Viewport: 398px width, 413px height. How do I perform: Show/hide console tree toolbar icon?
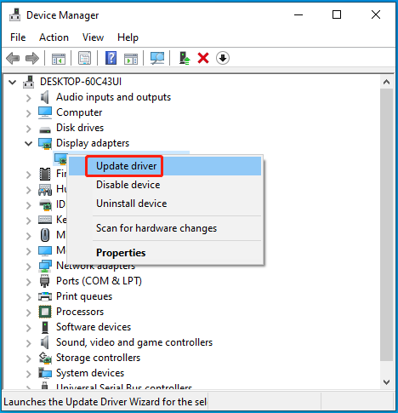[59, 59]
